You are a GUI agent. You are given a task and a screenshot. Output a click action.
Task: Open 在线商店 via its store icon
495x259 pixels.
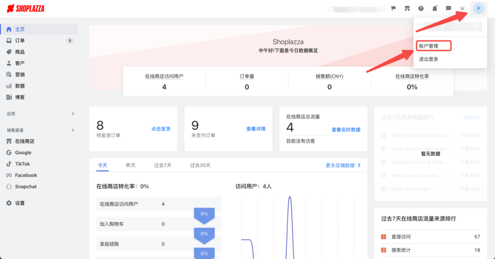click(9, 141)
